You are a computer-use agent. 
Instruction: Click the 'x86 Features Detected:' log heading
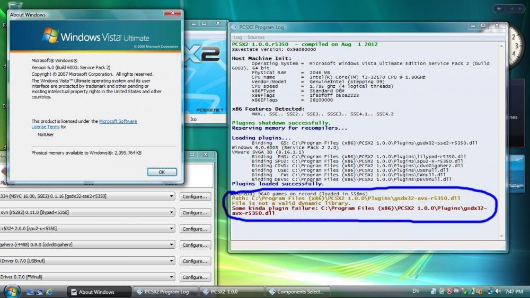(268, 109)
